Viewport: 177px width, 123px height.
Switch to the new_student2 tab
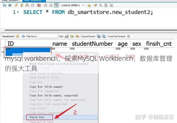click(33, 1)
